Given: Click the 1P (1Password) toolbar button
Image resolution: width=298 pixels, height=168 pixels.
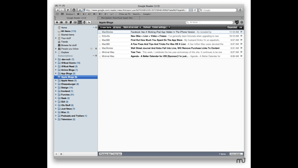Looking at the screenshot, I should pyautogui.click(x=68, y=10).
